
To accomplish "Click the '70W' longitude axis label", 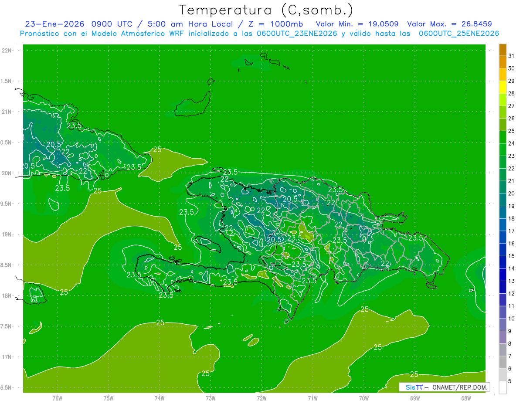I will (x=364, y=398).
